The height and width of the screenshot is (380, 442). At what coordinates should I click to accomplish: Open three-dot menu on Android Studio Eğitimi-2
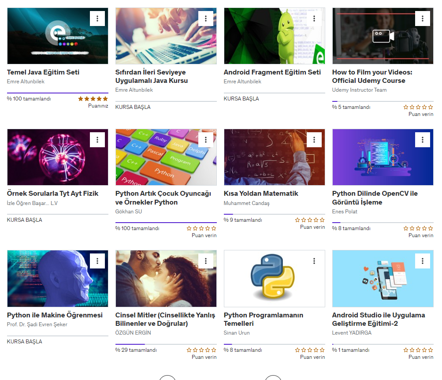[423, 261]
